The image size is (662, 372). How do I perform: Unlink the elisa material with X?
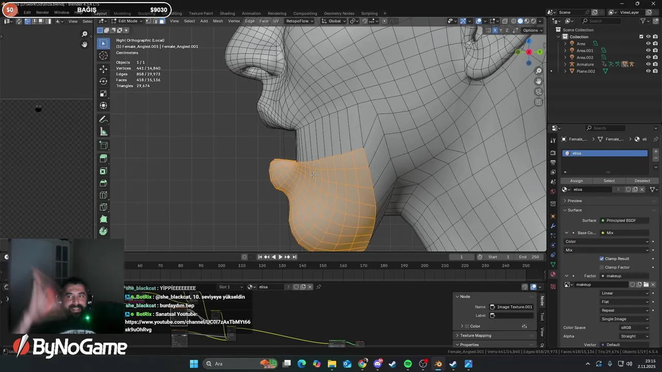[x=642, y=190]
